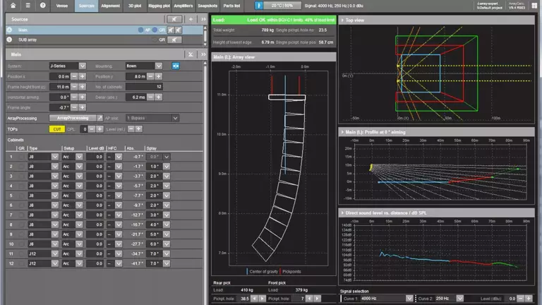
Task: Click the temperature humidity field
Action: (282, 6)
